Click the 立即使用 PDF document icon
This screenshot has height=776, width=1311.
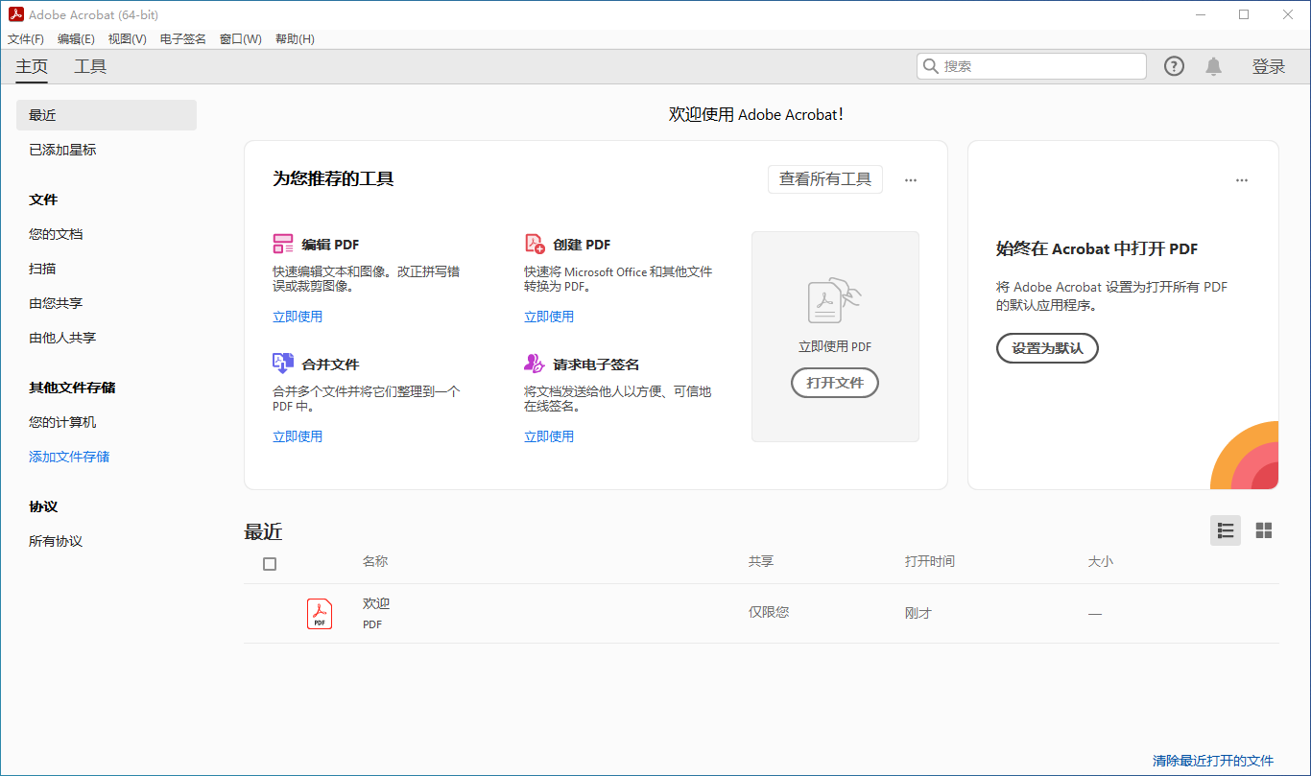tap(834, 300)
